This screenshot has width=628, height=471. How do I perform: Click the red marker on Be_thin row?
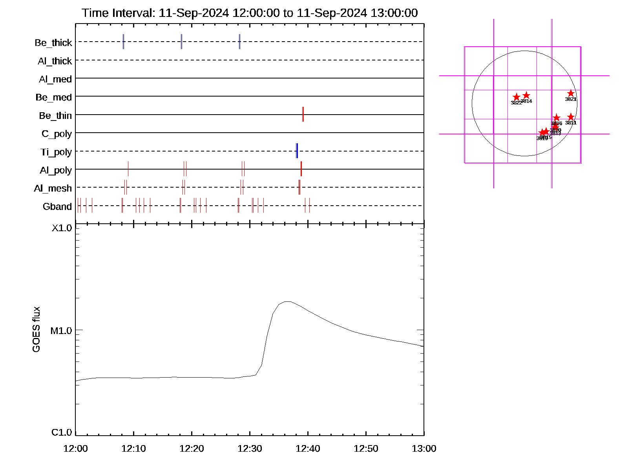303,114
